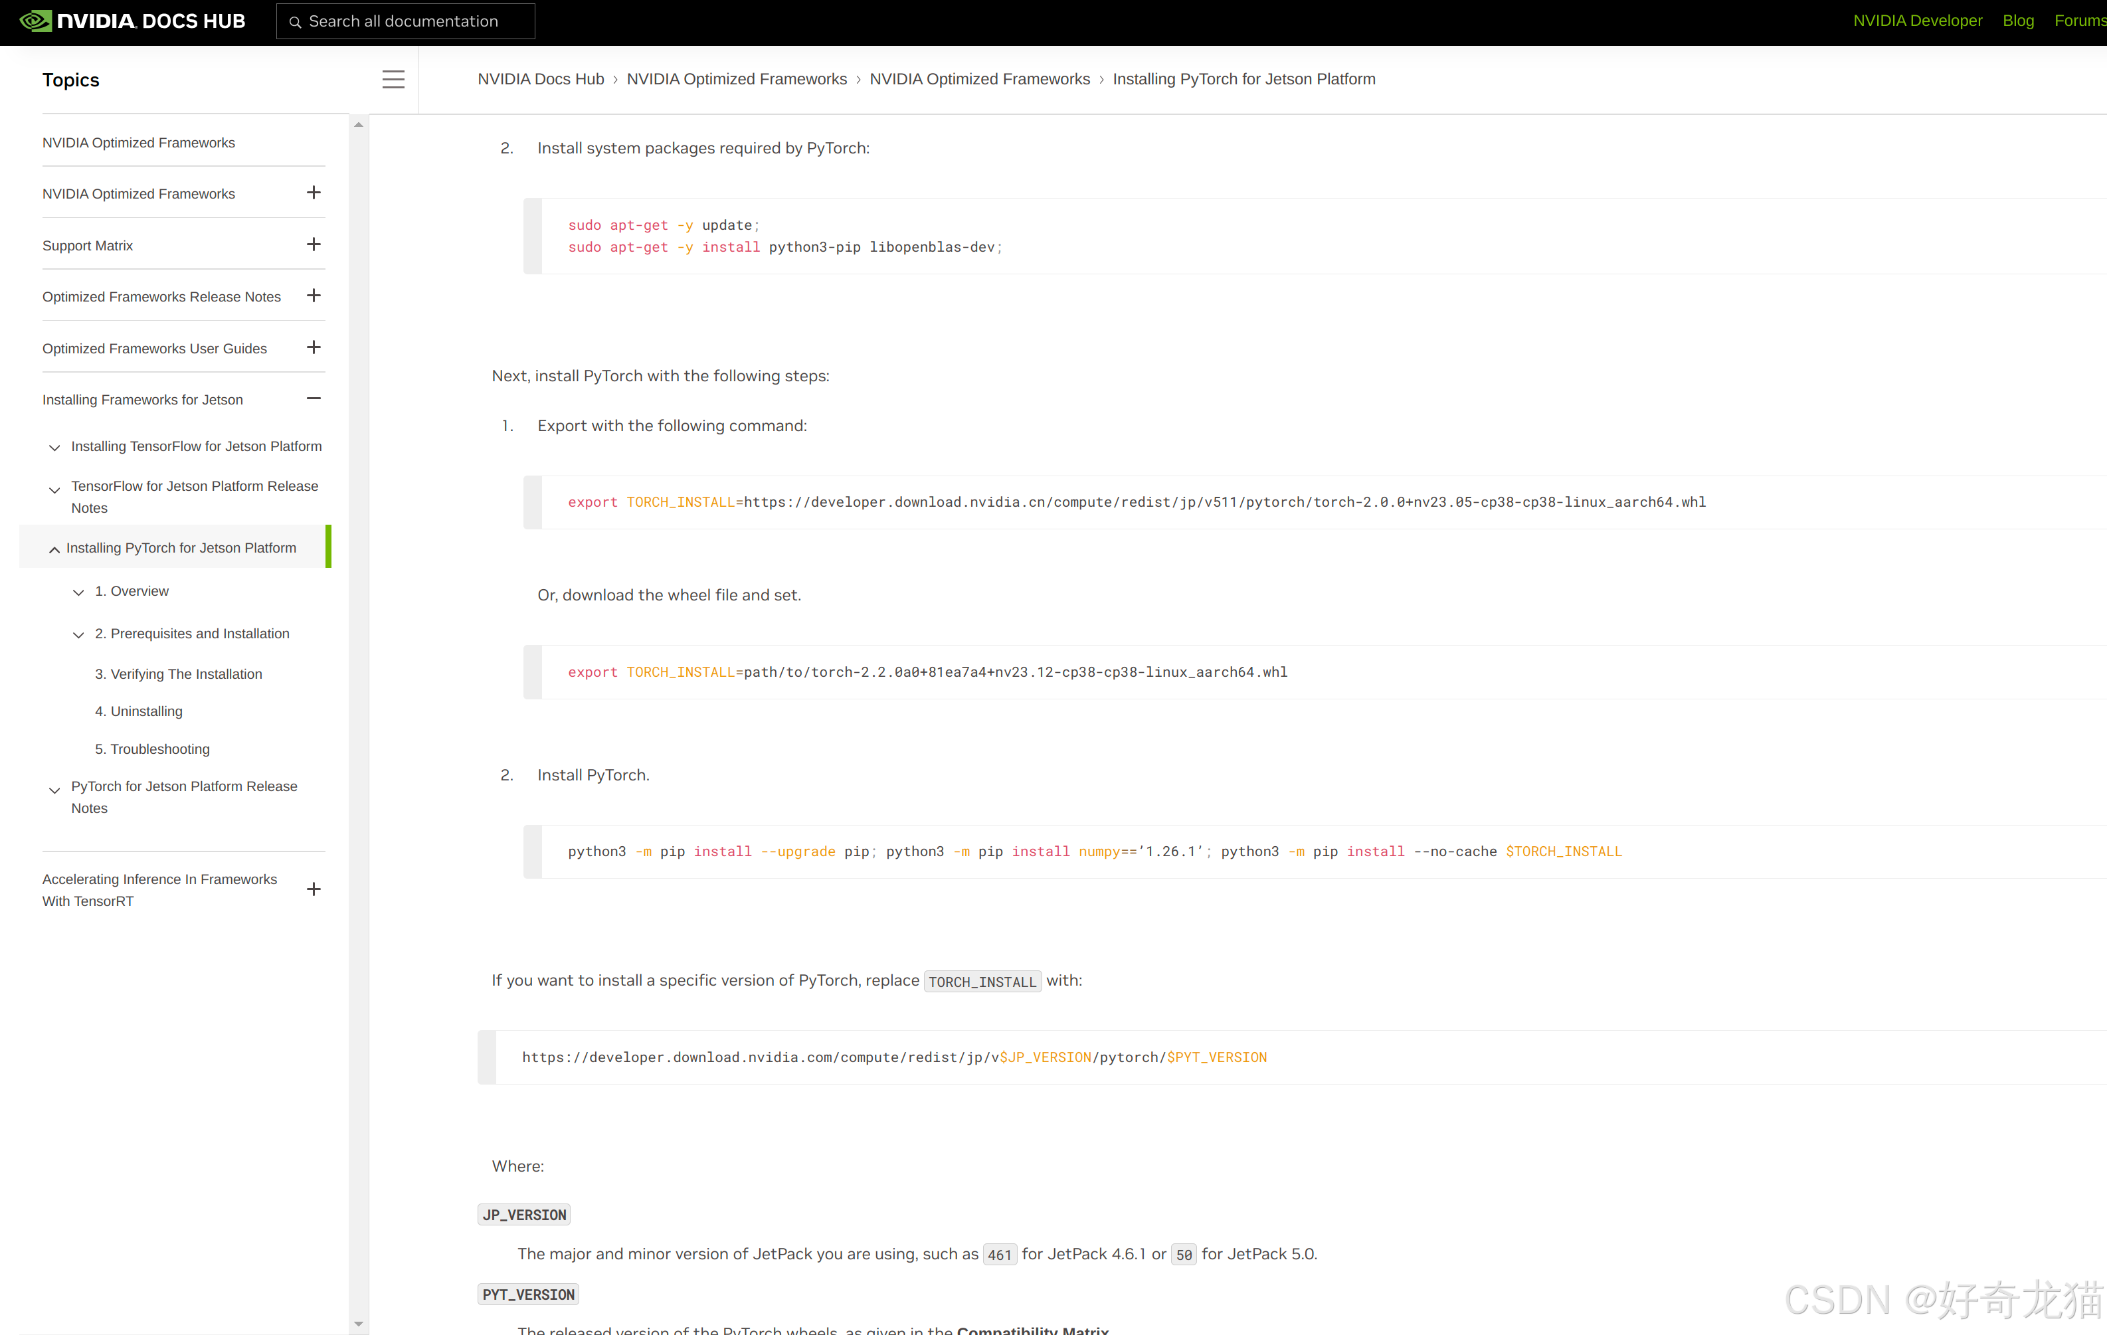The width and height of the screenshot is (2107, 1335).
Task: Click the JP_VERSION term label
Action: (524, 1214)
